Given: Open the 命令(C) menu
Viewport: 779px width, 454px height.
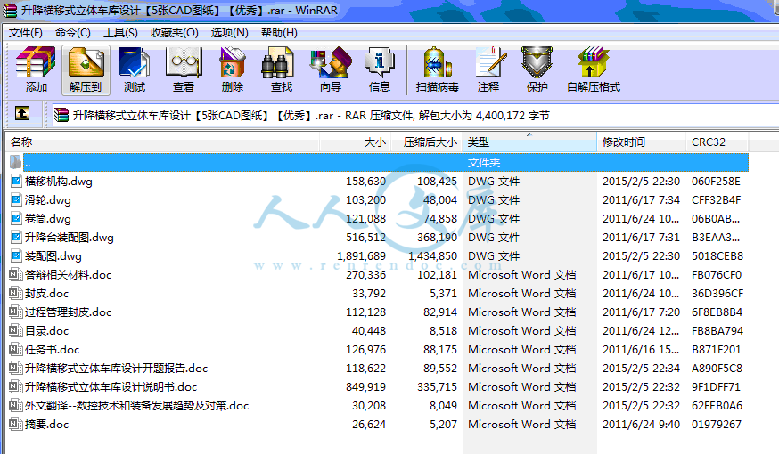Looking at the screenshot, I should (x=72, y=33).
